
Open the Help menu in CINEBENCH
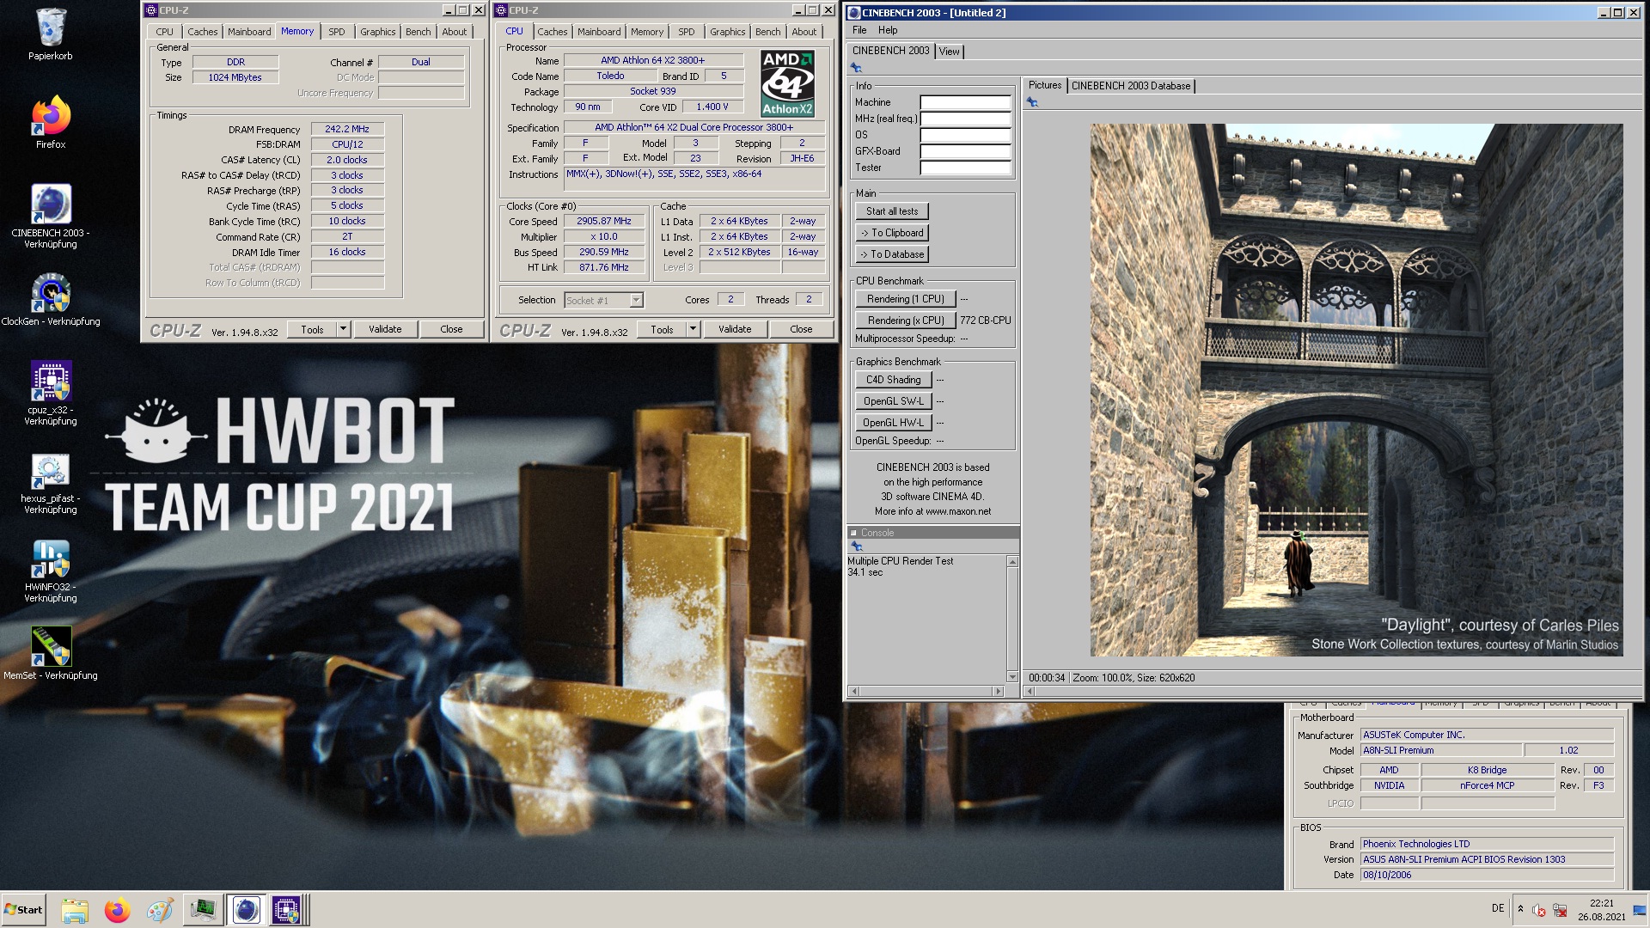pos(888,30)
